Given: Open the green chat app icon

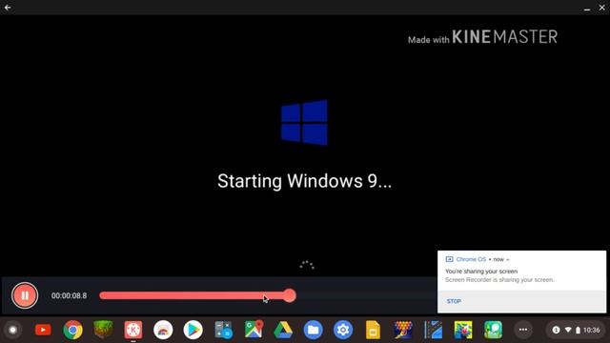Looking at the screenshot, I should click(x=493, y=330).
